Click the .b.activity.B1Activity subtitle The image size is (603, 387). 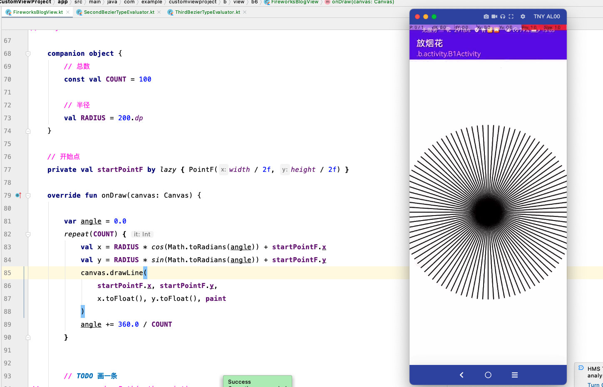449,54
